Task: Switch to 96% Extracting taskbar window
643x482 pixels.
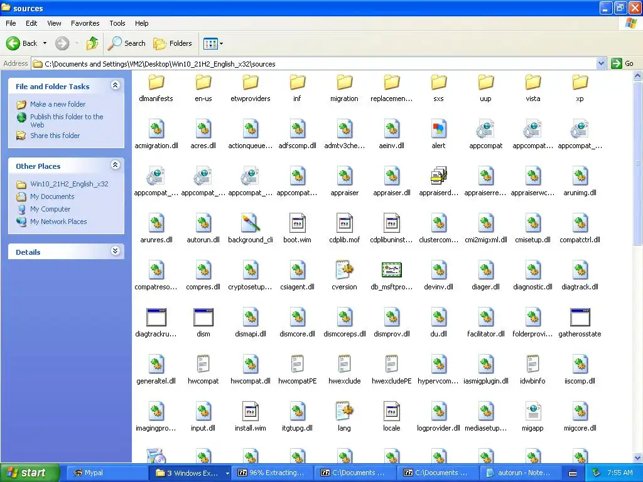Action: [x=273, y=473]
